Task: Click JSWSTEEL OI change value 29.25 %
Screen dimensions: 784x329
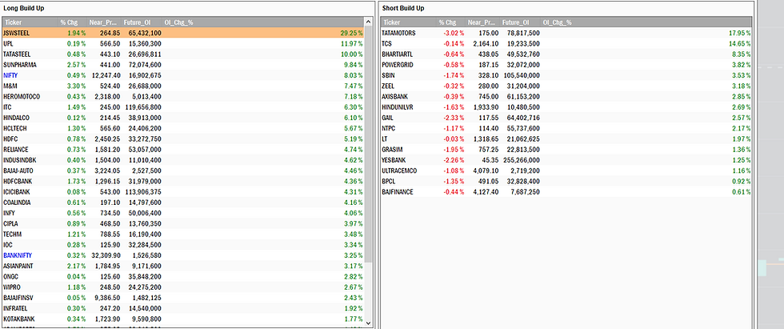Action: 351,33
